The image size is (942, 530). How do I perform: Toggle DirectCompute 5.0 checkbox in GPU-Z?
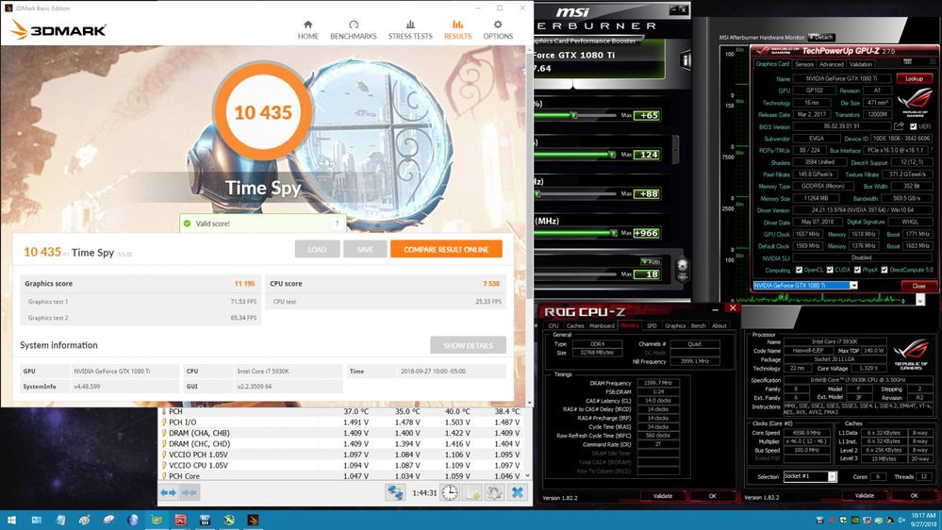tap(884, 270)
